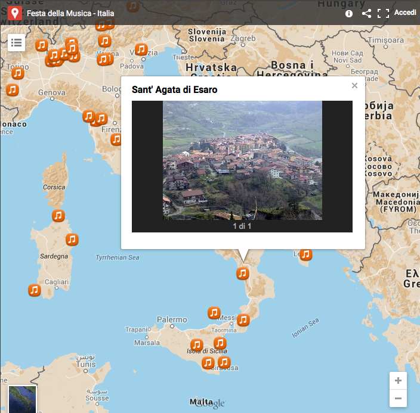This screenshot has width=420, height=413.
Task: Click the music marker north of Palermo coast
Action: [x=214, y=312]
